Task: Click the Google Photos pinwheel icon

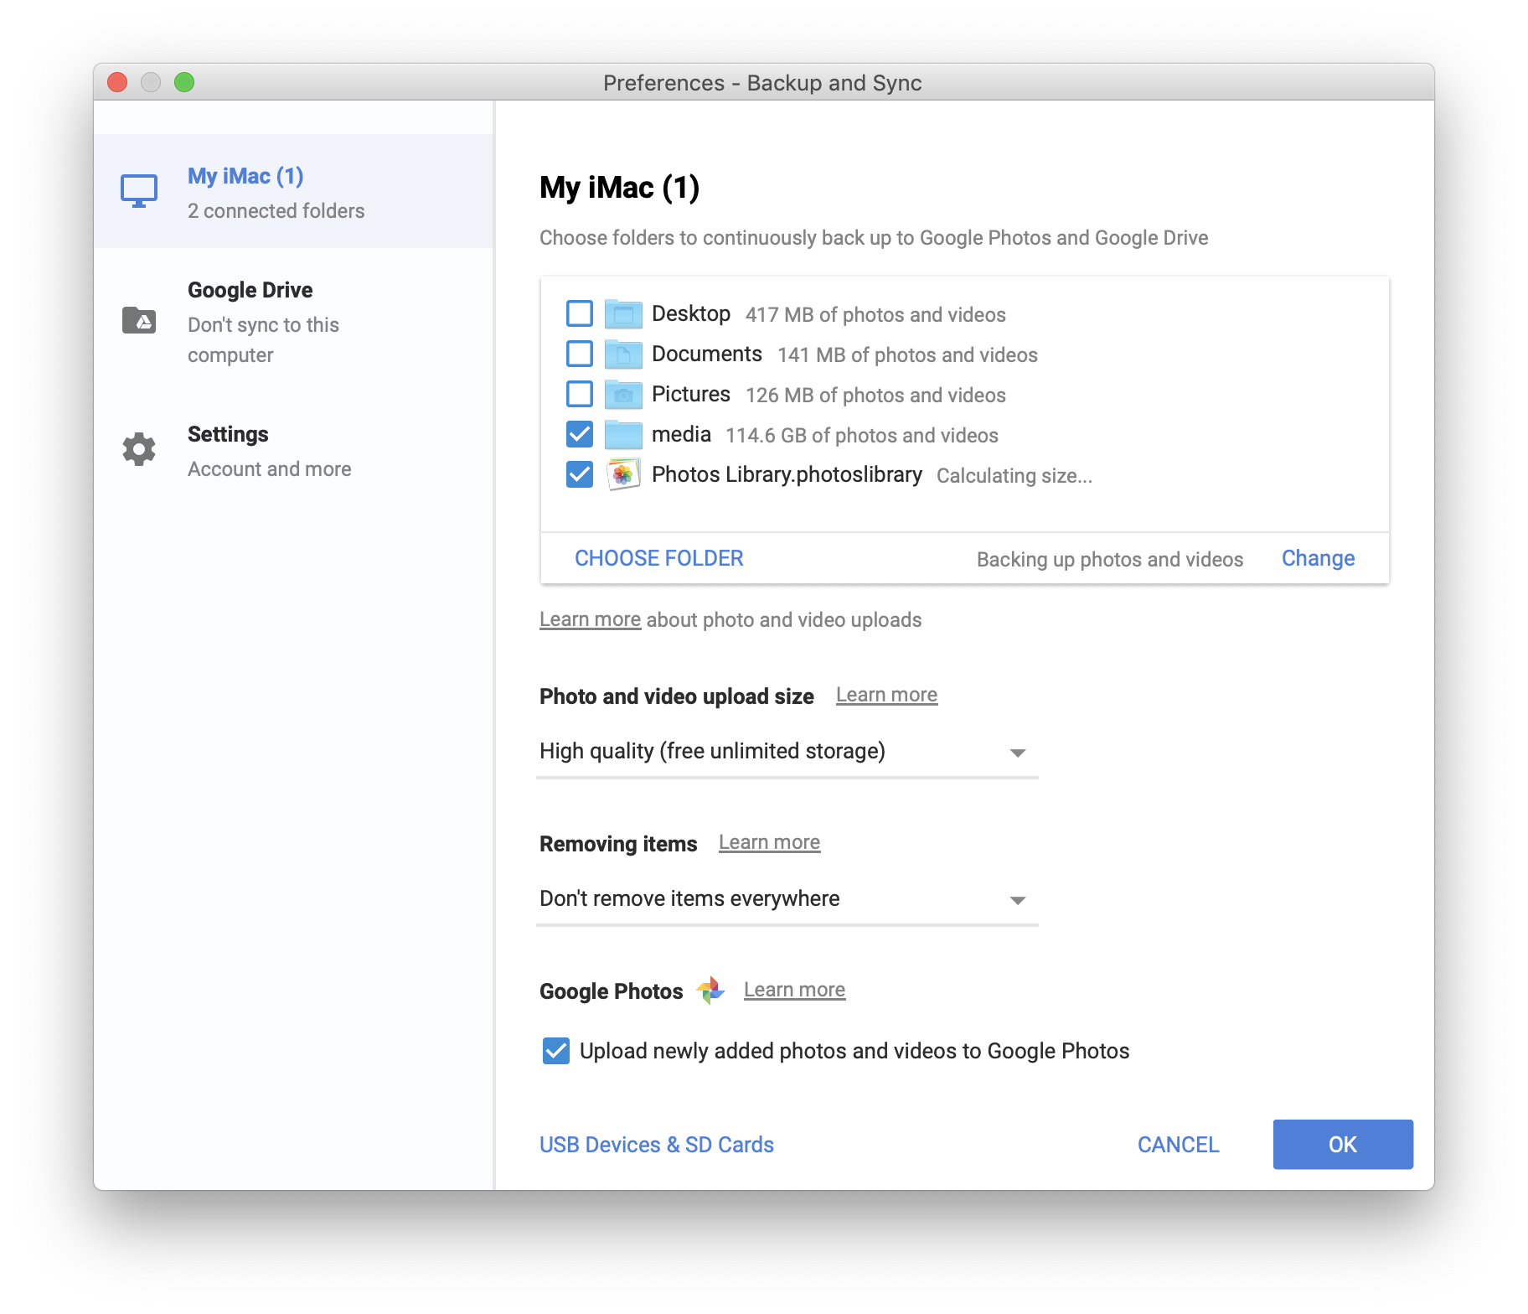Action: 710,991
